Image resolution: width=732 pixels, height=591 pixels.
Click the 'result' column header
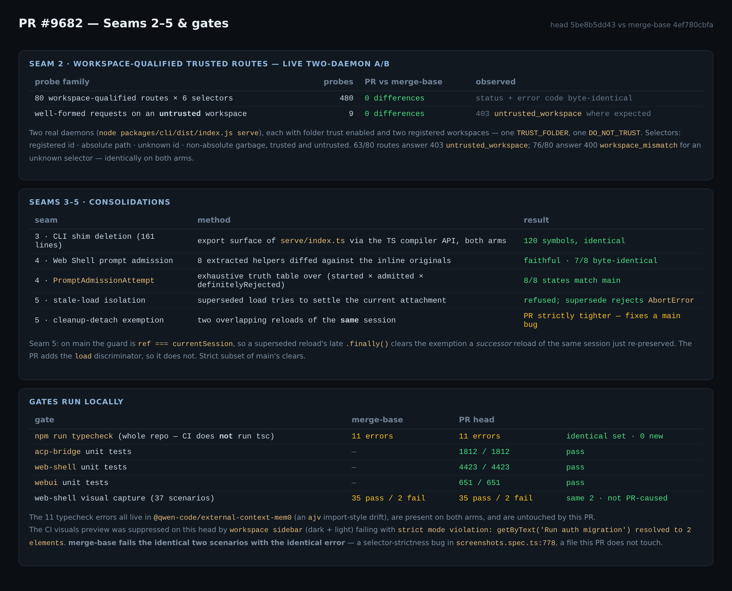536,220
